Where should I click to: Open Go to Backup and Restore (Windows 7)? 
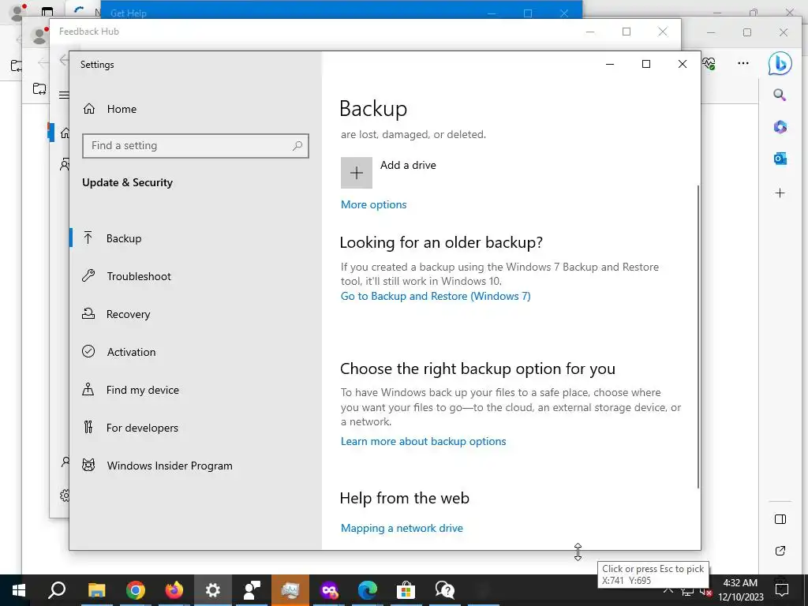436,297
